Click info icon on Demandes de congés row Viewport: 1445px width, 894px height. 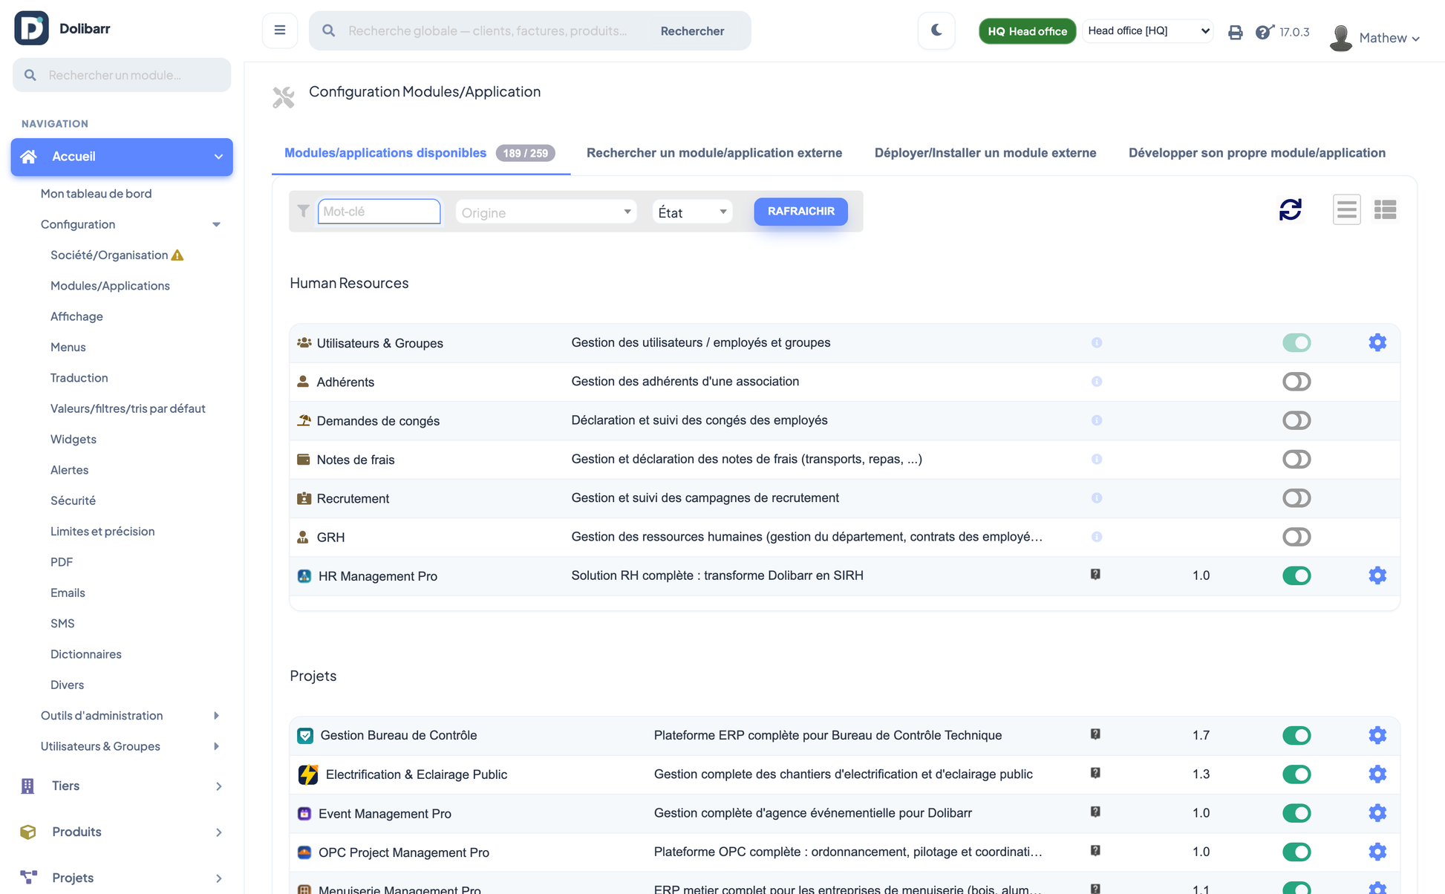(1097, 420)
